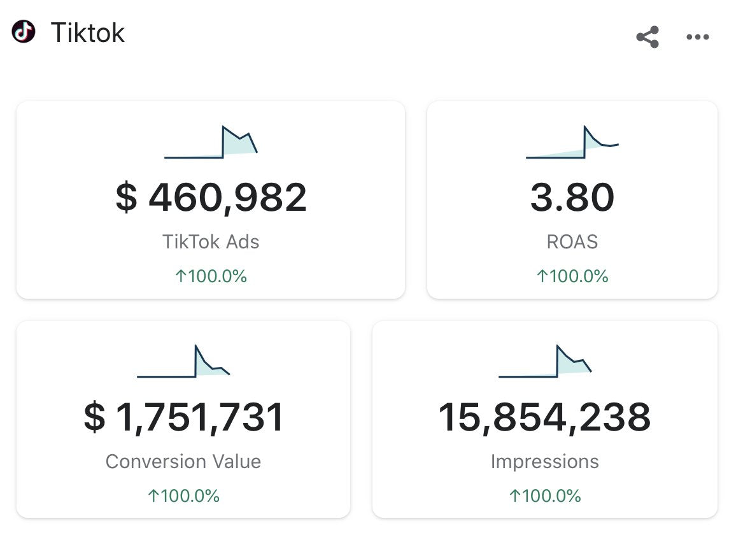Click the Tiktok section title
Image resolution: width=736 pixels, height=535 pixels.
88,32
